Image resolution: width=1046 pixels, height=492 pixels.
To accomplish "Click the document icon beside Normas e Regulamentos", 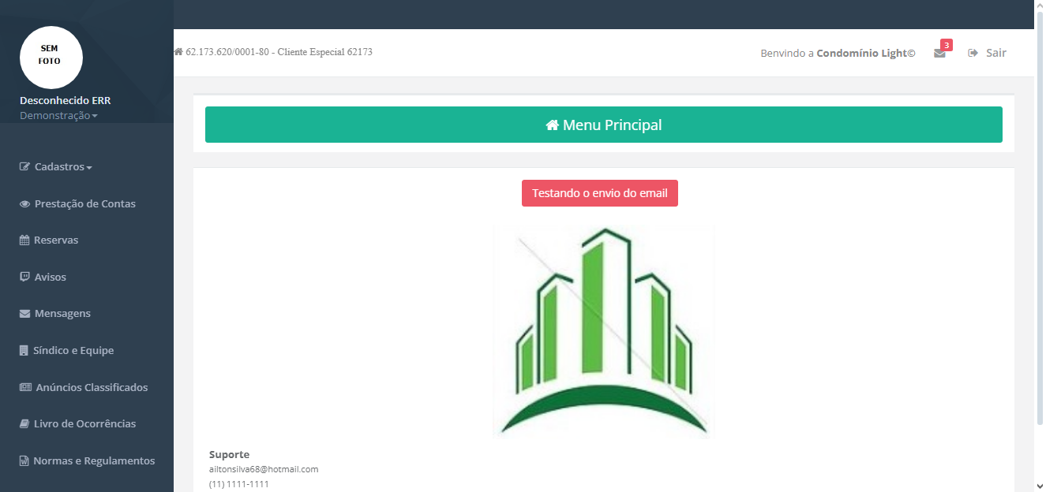I will pyautogui.click(x=24, y=461).
